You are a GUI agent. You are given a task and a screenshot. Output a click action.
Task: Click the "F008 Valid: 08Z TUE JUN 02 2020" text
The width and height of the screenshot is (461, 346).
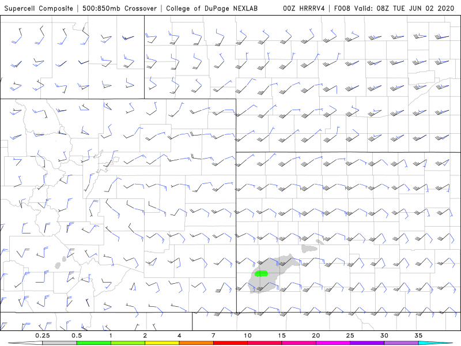pyautogui.click(x=394, y=8)
